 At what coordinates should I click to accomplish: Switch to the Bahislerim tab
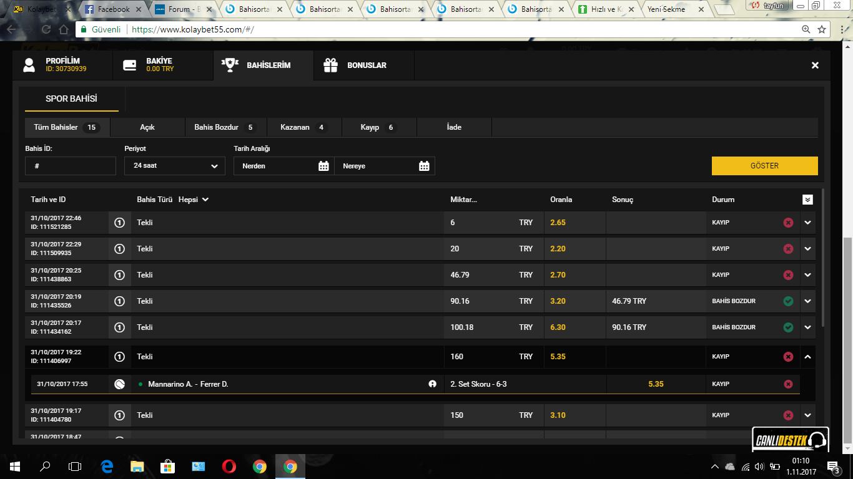pyautogui.click(x=263, y=65)
